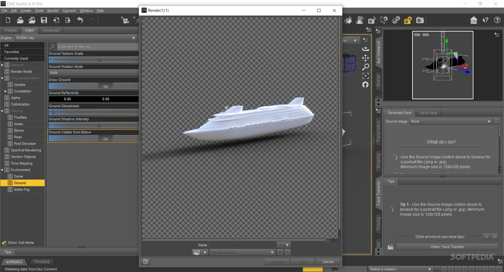
Task: Open the yellow Render Settings camera icon
Action: point(408,20)
